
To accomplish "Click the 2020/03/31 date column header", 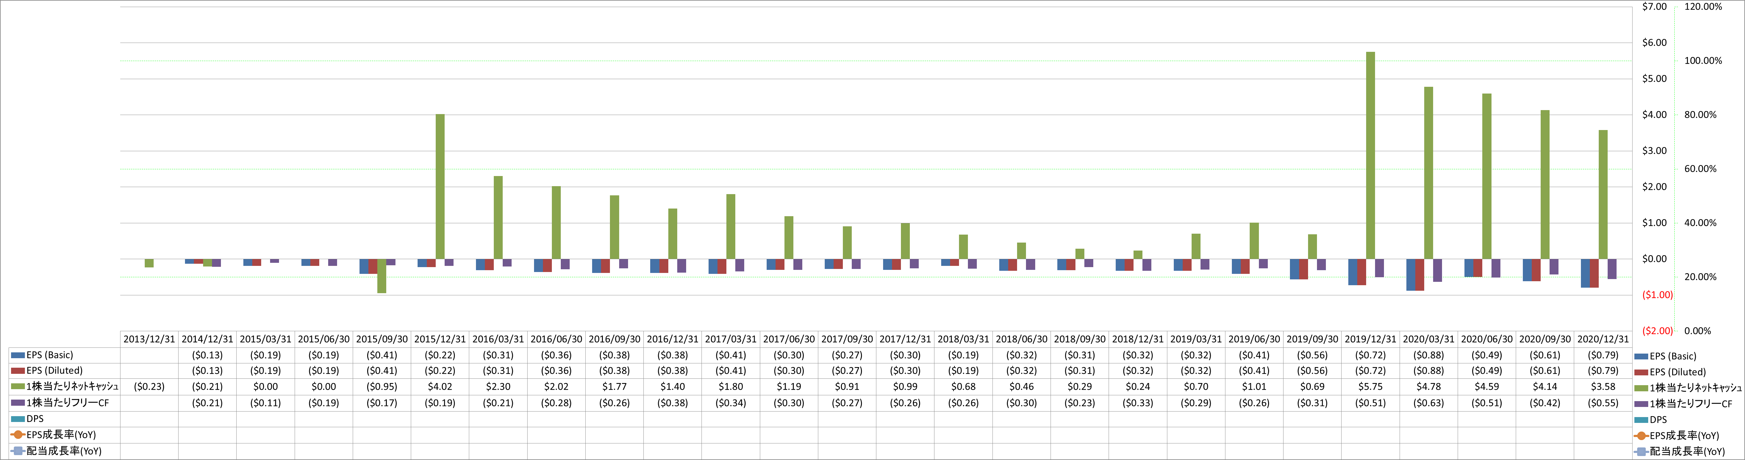I will point(1429,339).
